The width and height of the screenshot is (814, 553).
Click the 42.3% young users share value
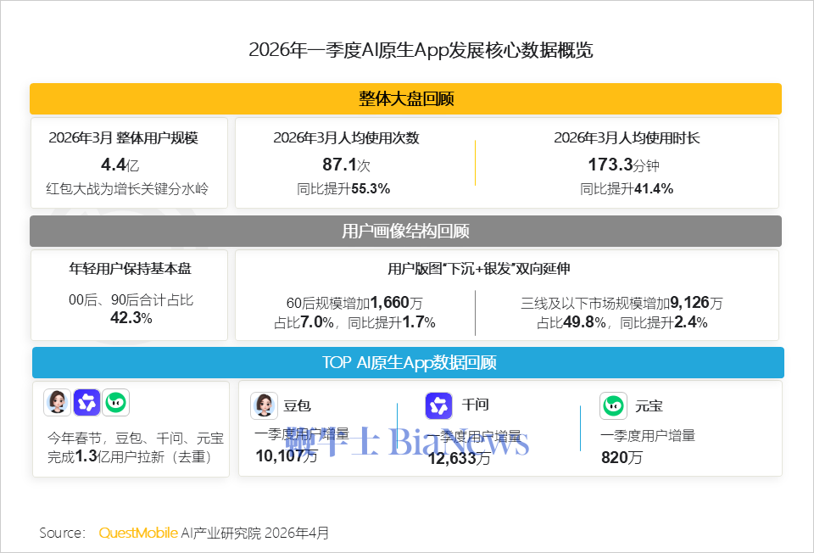click(x=131, y=318)
